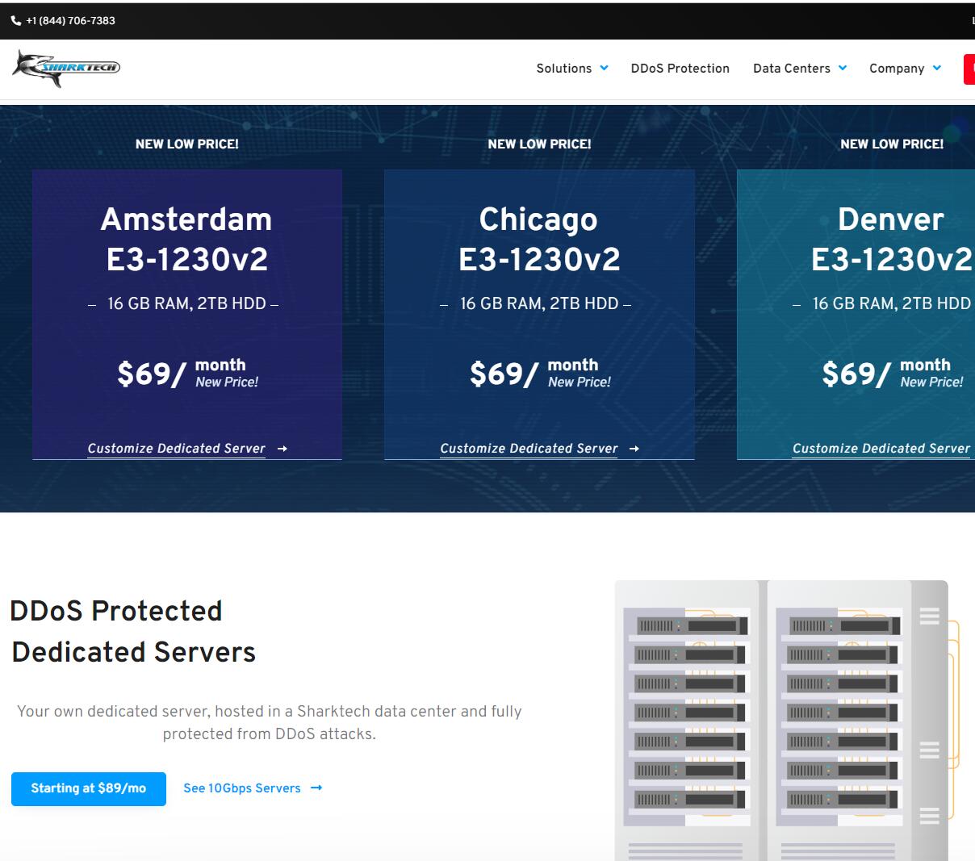Select the Data Centers menu label
Screen dimensions: 975x861
[791, 69]
